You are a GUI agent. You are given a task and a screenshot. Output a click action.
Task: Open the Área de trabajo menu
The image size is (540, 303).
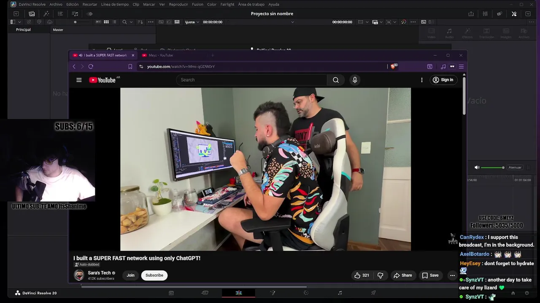pyautogui.click(x=251, y=4)
